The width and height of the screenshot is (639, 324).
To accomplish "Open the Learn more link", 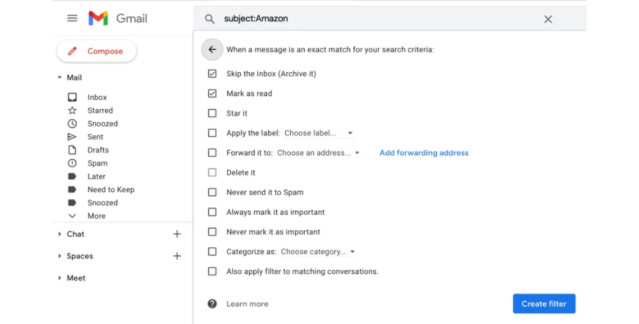I will (x=247, y=303).
